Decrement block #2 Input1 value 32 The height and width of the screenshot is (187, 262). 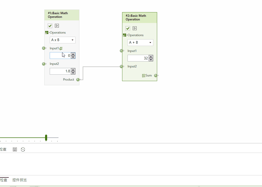(151, 60)
